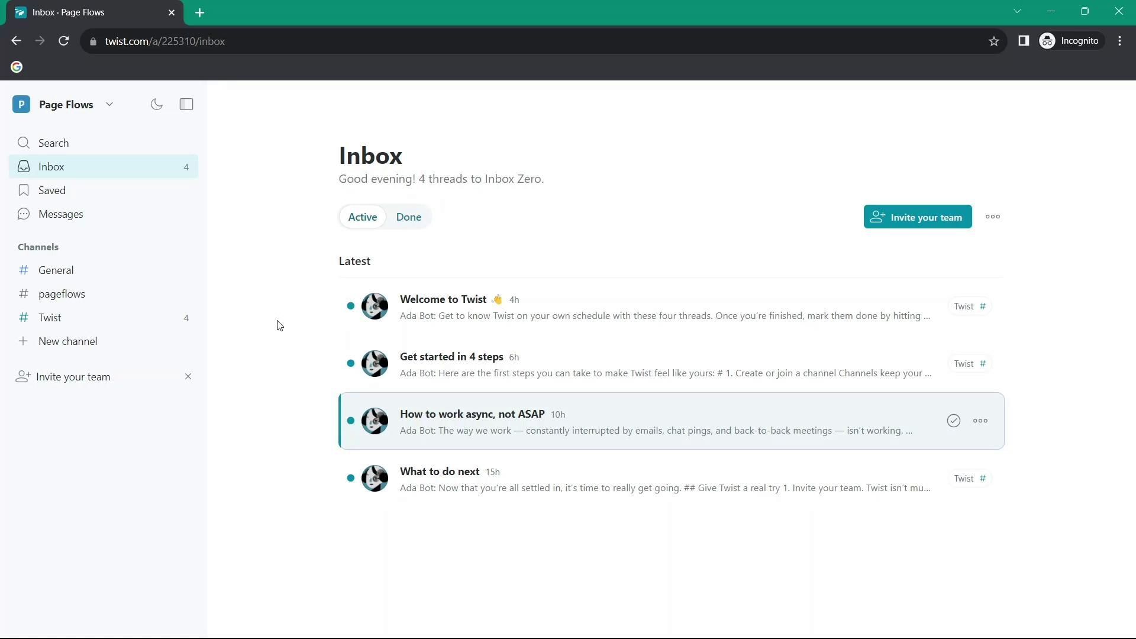
Task: Open Search in the sidebar
Action: [53, 143]
